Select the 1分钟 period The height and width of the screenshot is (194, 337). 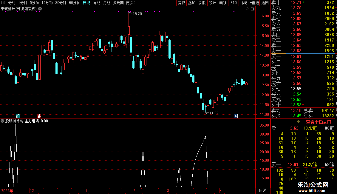pyautogui.click(x=23, y=3)
